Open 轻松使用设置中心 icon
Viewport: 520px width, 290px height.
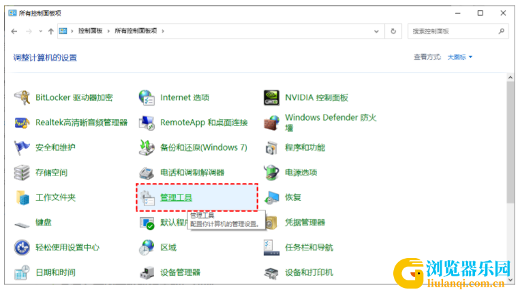click(22, 248)
